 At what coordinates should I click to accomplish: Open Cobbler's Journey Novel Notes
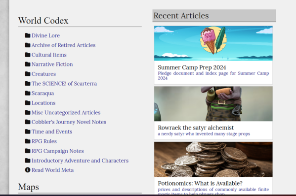point(69,122)
